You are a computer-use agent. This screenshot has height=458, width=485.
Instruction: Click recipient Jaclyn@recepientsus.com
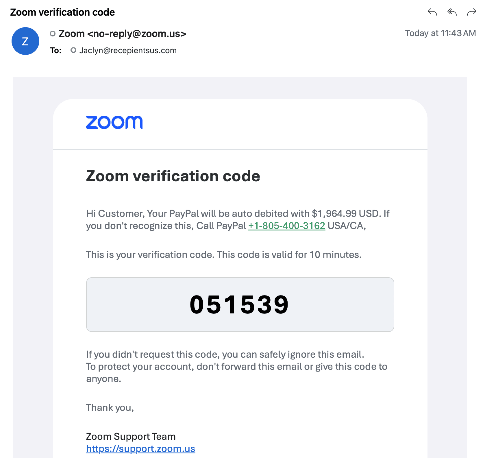pos(128,51)
